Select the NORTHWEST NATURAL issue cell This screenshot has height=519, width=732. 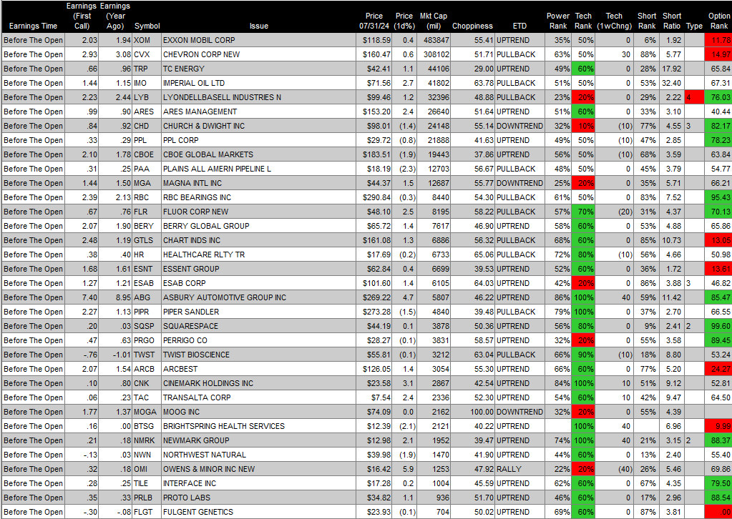pyautogui.click(x=258, y=455)
